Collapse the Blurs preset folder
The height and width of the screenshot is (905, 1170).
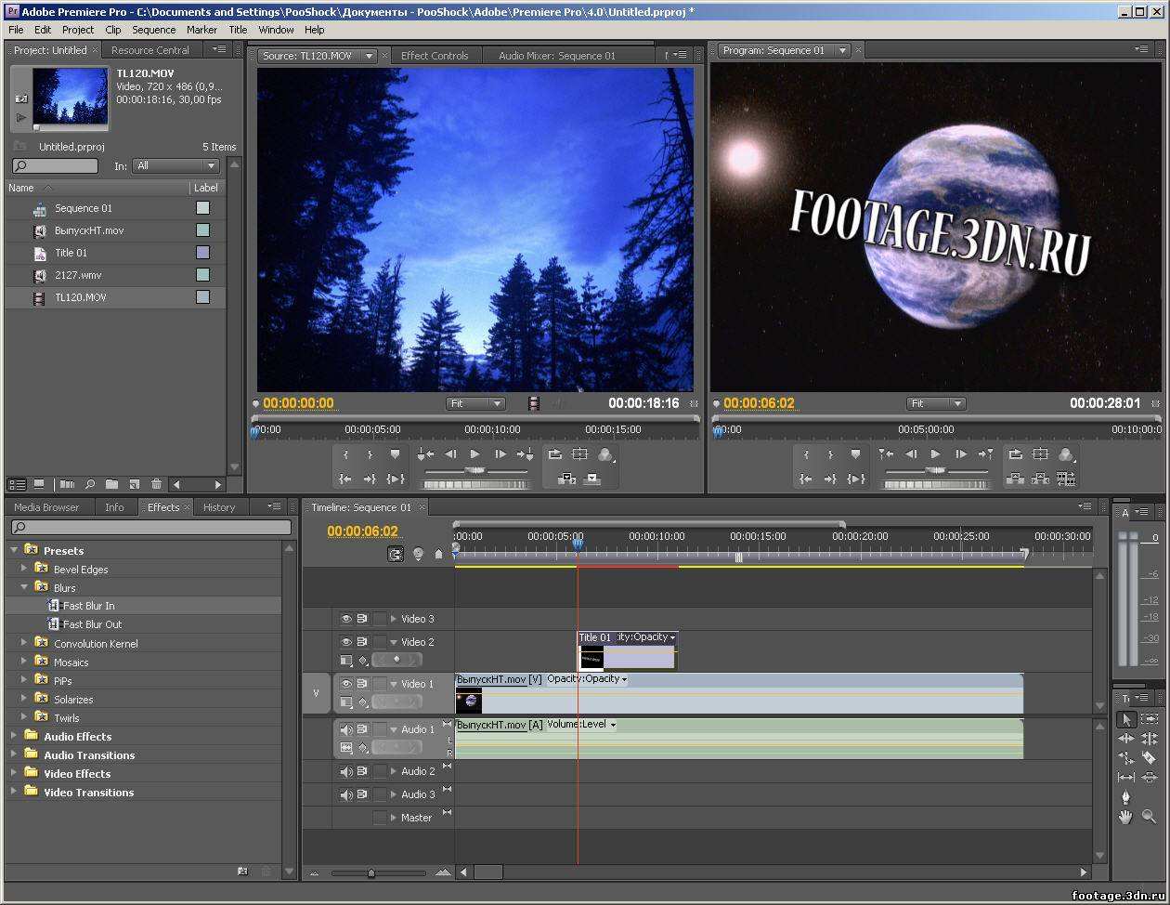pyautogui.click(x=24, y=587)
